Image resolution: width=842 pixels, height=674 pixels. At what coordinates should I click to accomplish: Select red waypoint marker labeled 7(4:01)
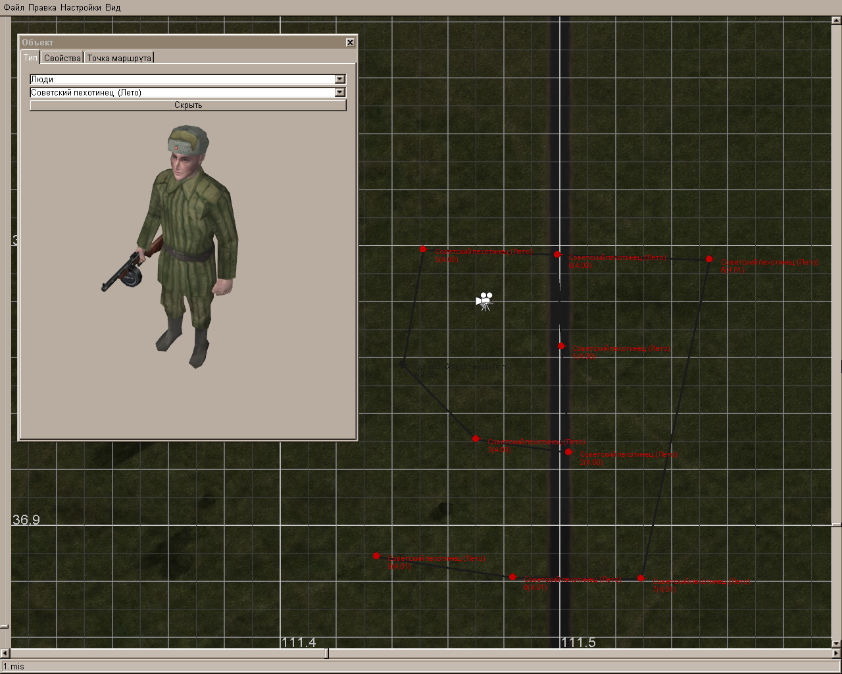click(641, 579)
